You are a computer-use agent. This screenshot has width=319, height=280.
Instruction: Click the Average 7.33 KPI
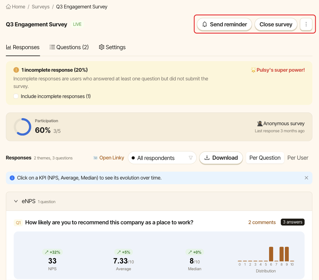pos(123,261)
